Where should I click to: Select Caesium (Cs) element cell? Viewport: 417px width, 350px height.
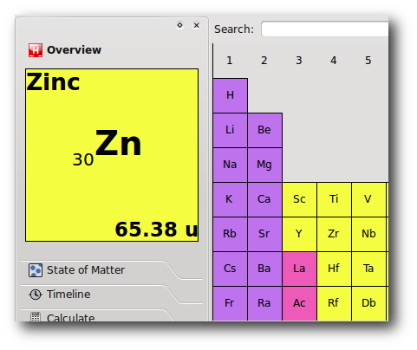(x=230, y=269)
